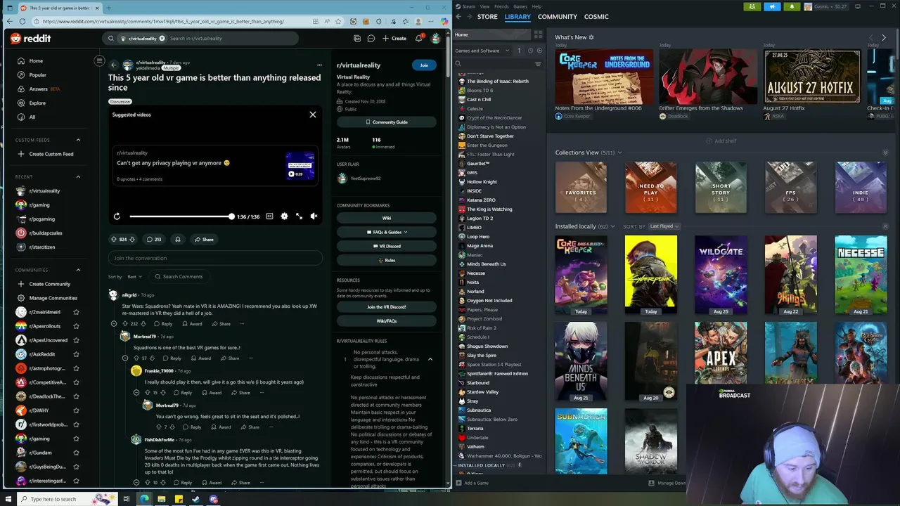The image size is (900, 506).
Task: Expand Games and Software filter dropdown
Action: pos(483,51)
